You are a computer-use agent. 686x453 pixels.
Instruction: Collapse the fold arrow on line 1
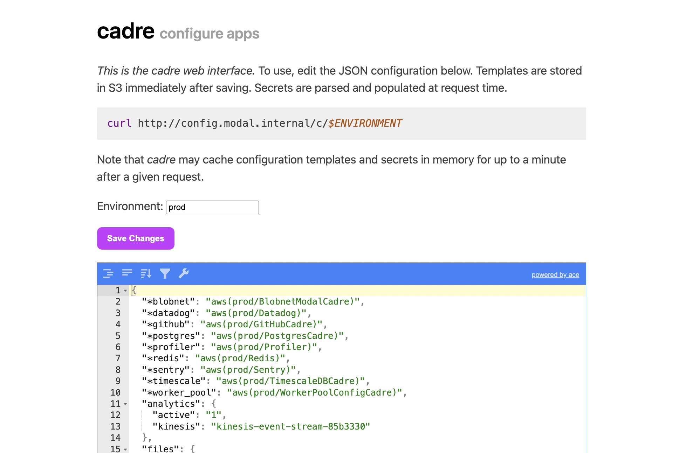pos(125,291)
